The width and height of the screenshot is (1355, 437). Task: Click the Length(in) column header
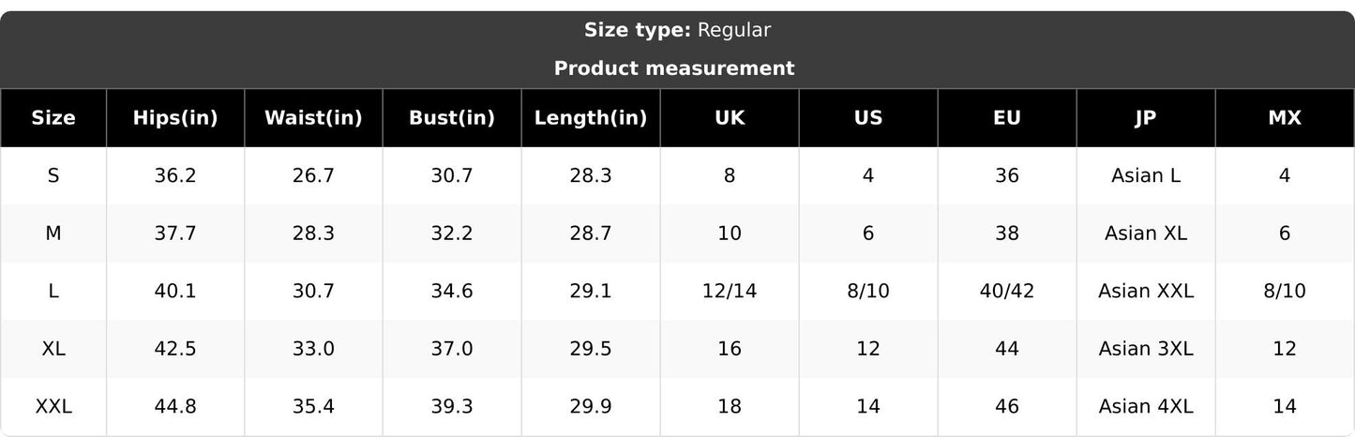coord(591,118)
